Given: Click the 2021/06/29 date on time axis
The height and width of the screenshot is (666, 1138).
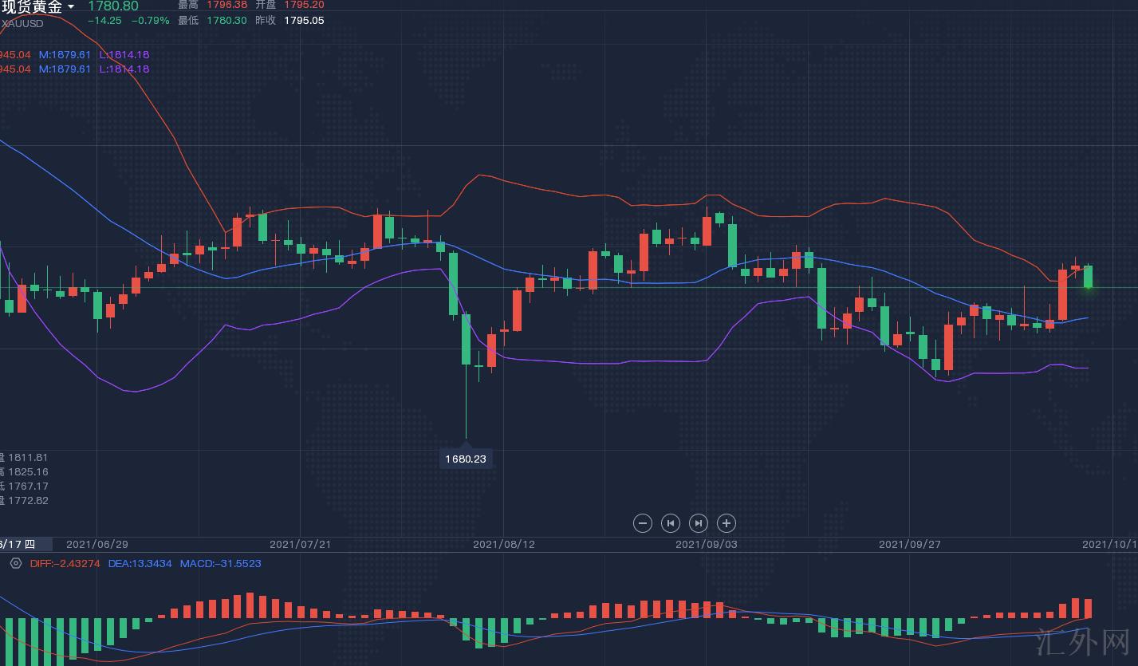Looking at the screenshot, I should [96, 544].
